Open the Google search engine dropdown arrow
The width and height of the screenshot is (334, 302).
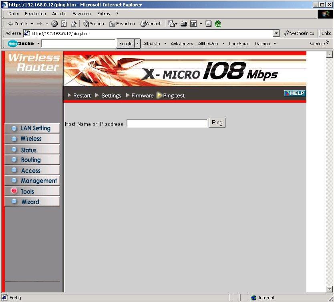point(138,43)
